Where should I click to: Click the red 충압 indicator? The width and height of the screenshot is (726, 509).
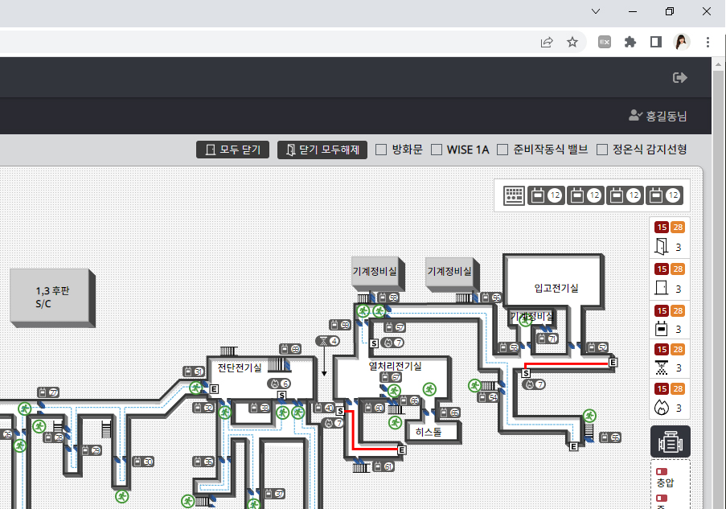coord(662,473)
